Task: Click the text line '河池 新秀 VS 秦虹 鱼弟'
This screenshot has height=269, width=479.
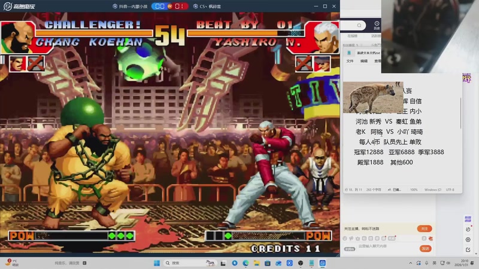Action: 388,121
